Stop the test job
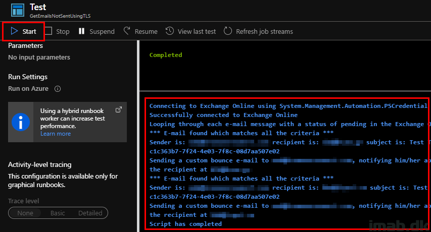431x232 pixels. click(57, 32)
